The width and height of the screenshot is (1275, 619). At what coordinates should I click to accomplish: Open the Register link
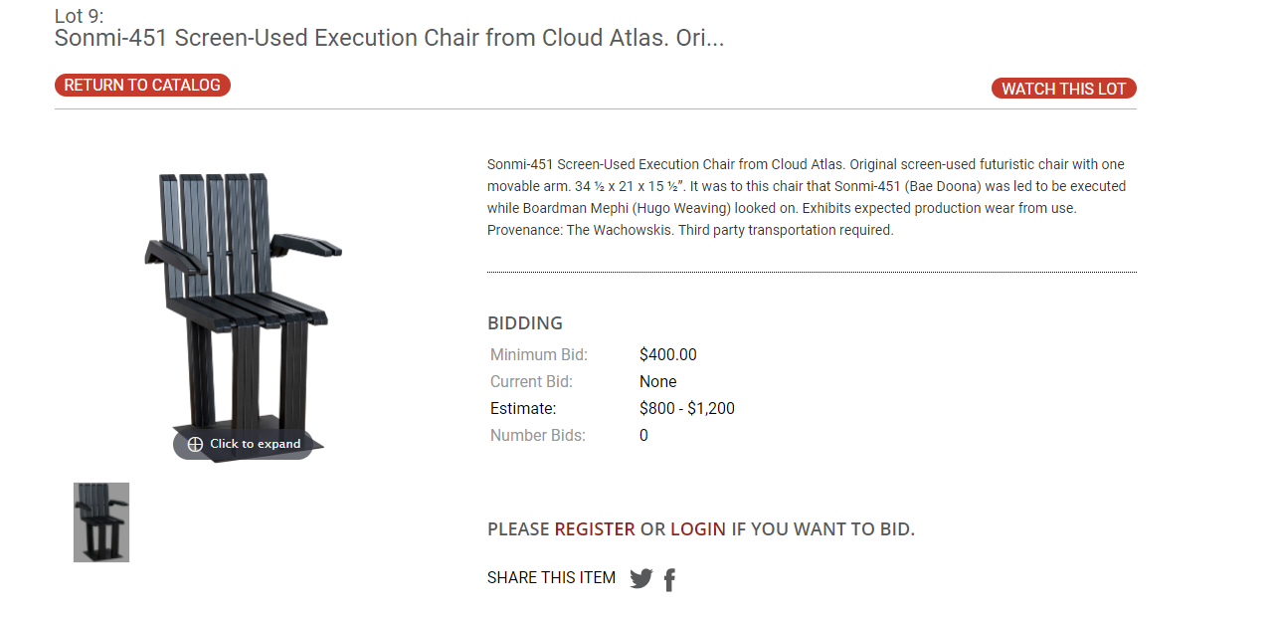tap(595, 529)
